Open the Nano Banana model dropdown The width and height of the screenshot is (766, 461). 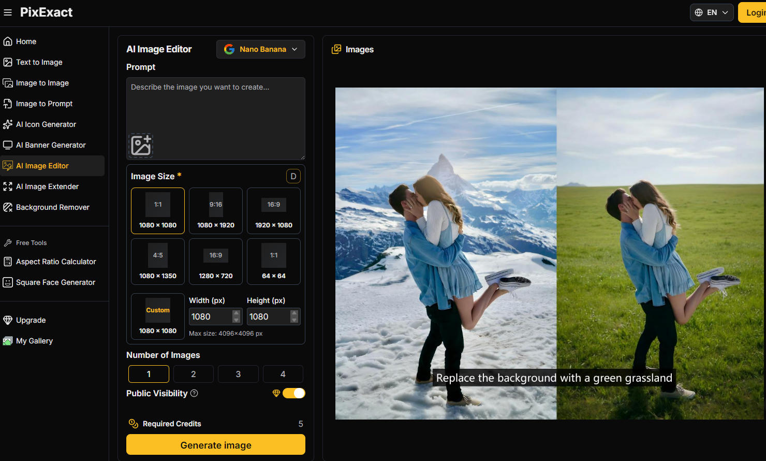(x=260, y=49)
